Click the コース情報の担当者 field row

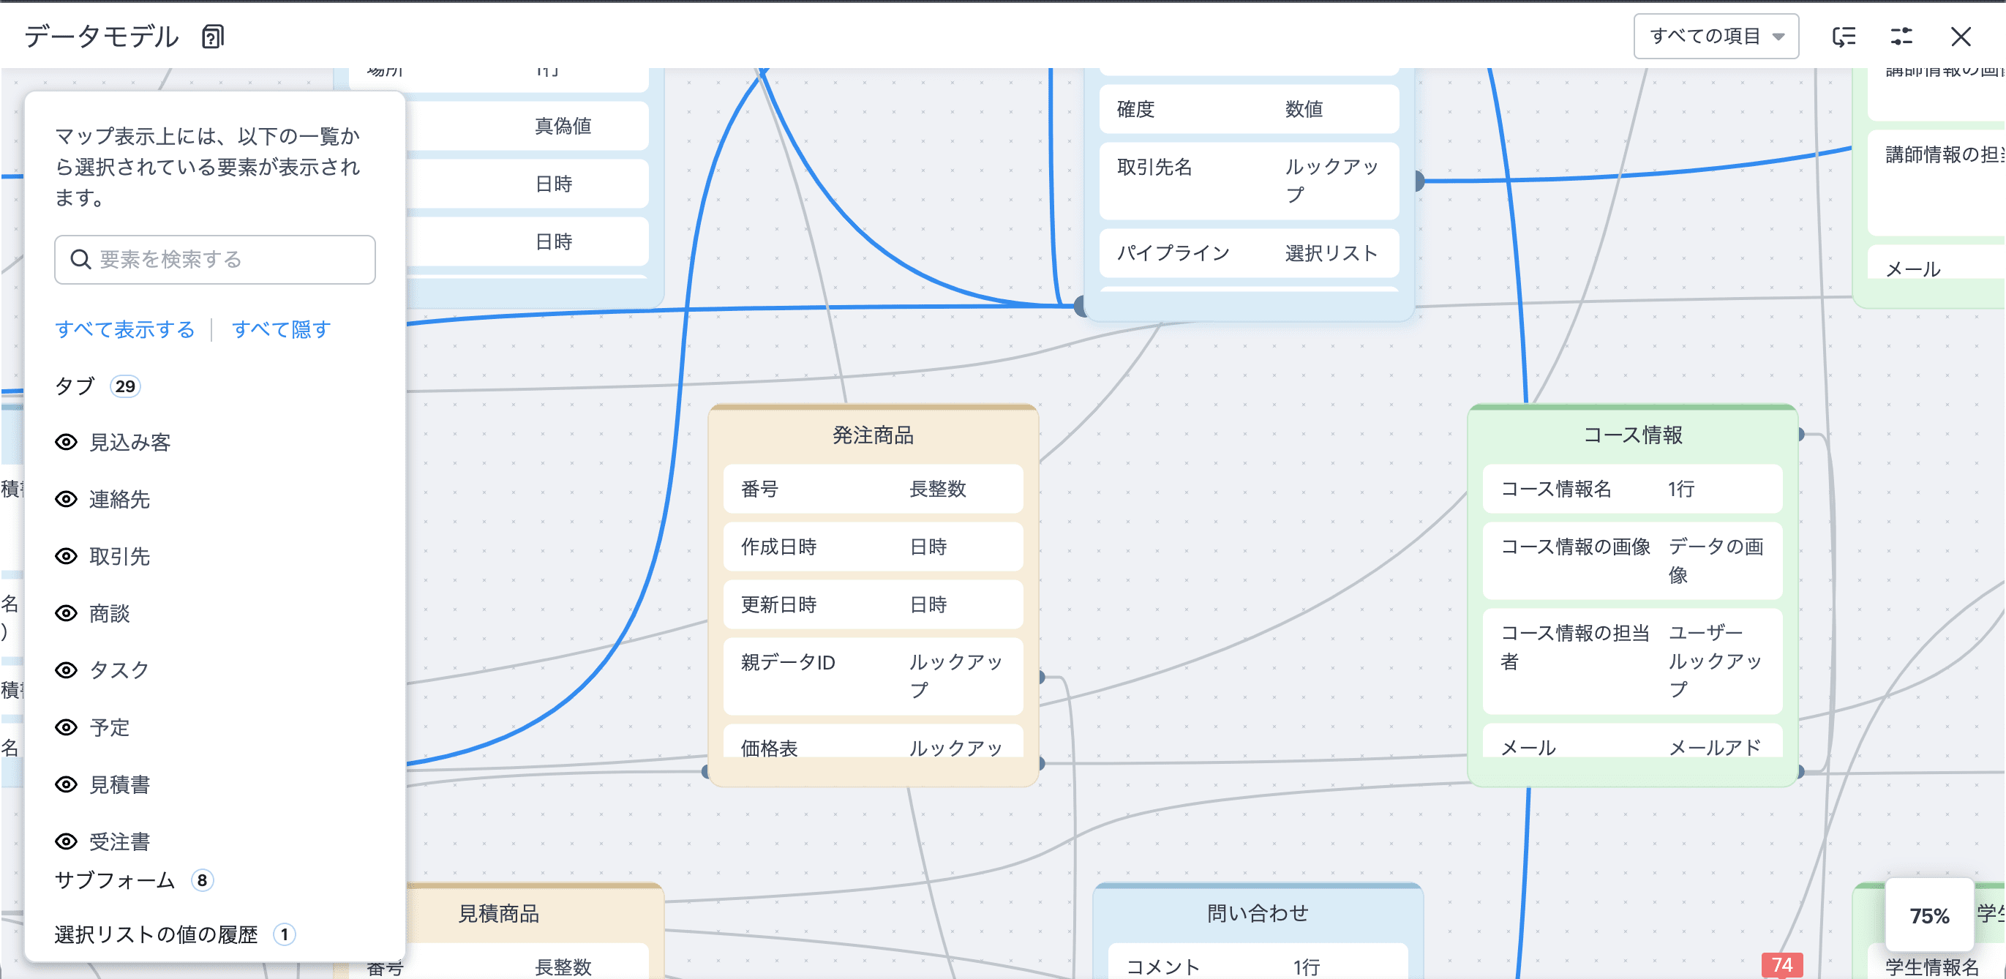(1632, 661)
